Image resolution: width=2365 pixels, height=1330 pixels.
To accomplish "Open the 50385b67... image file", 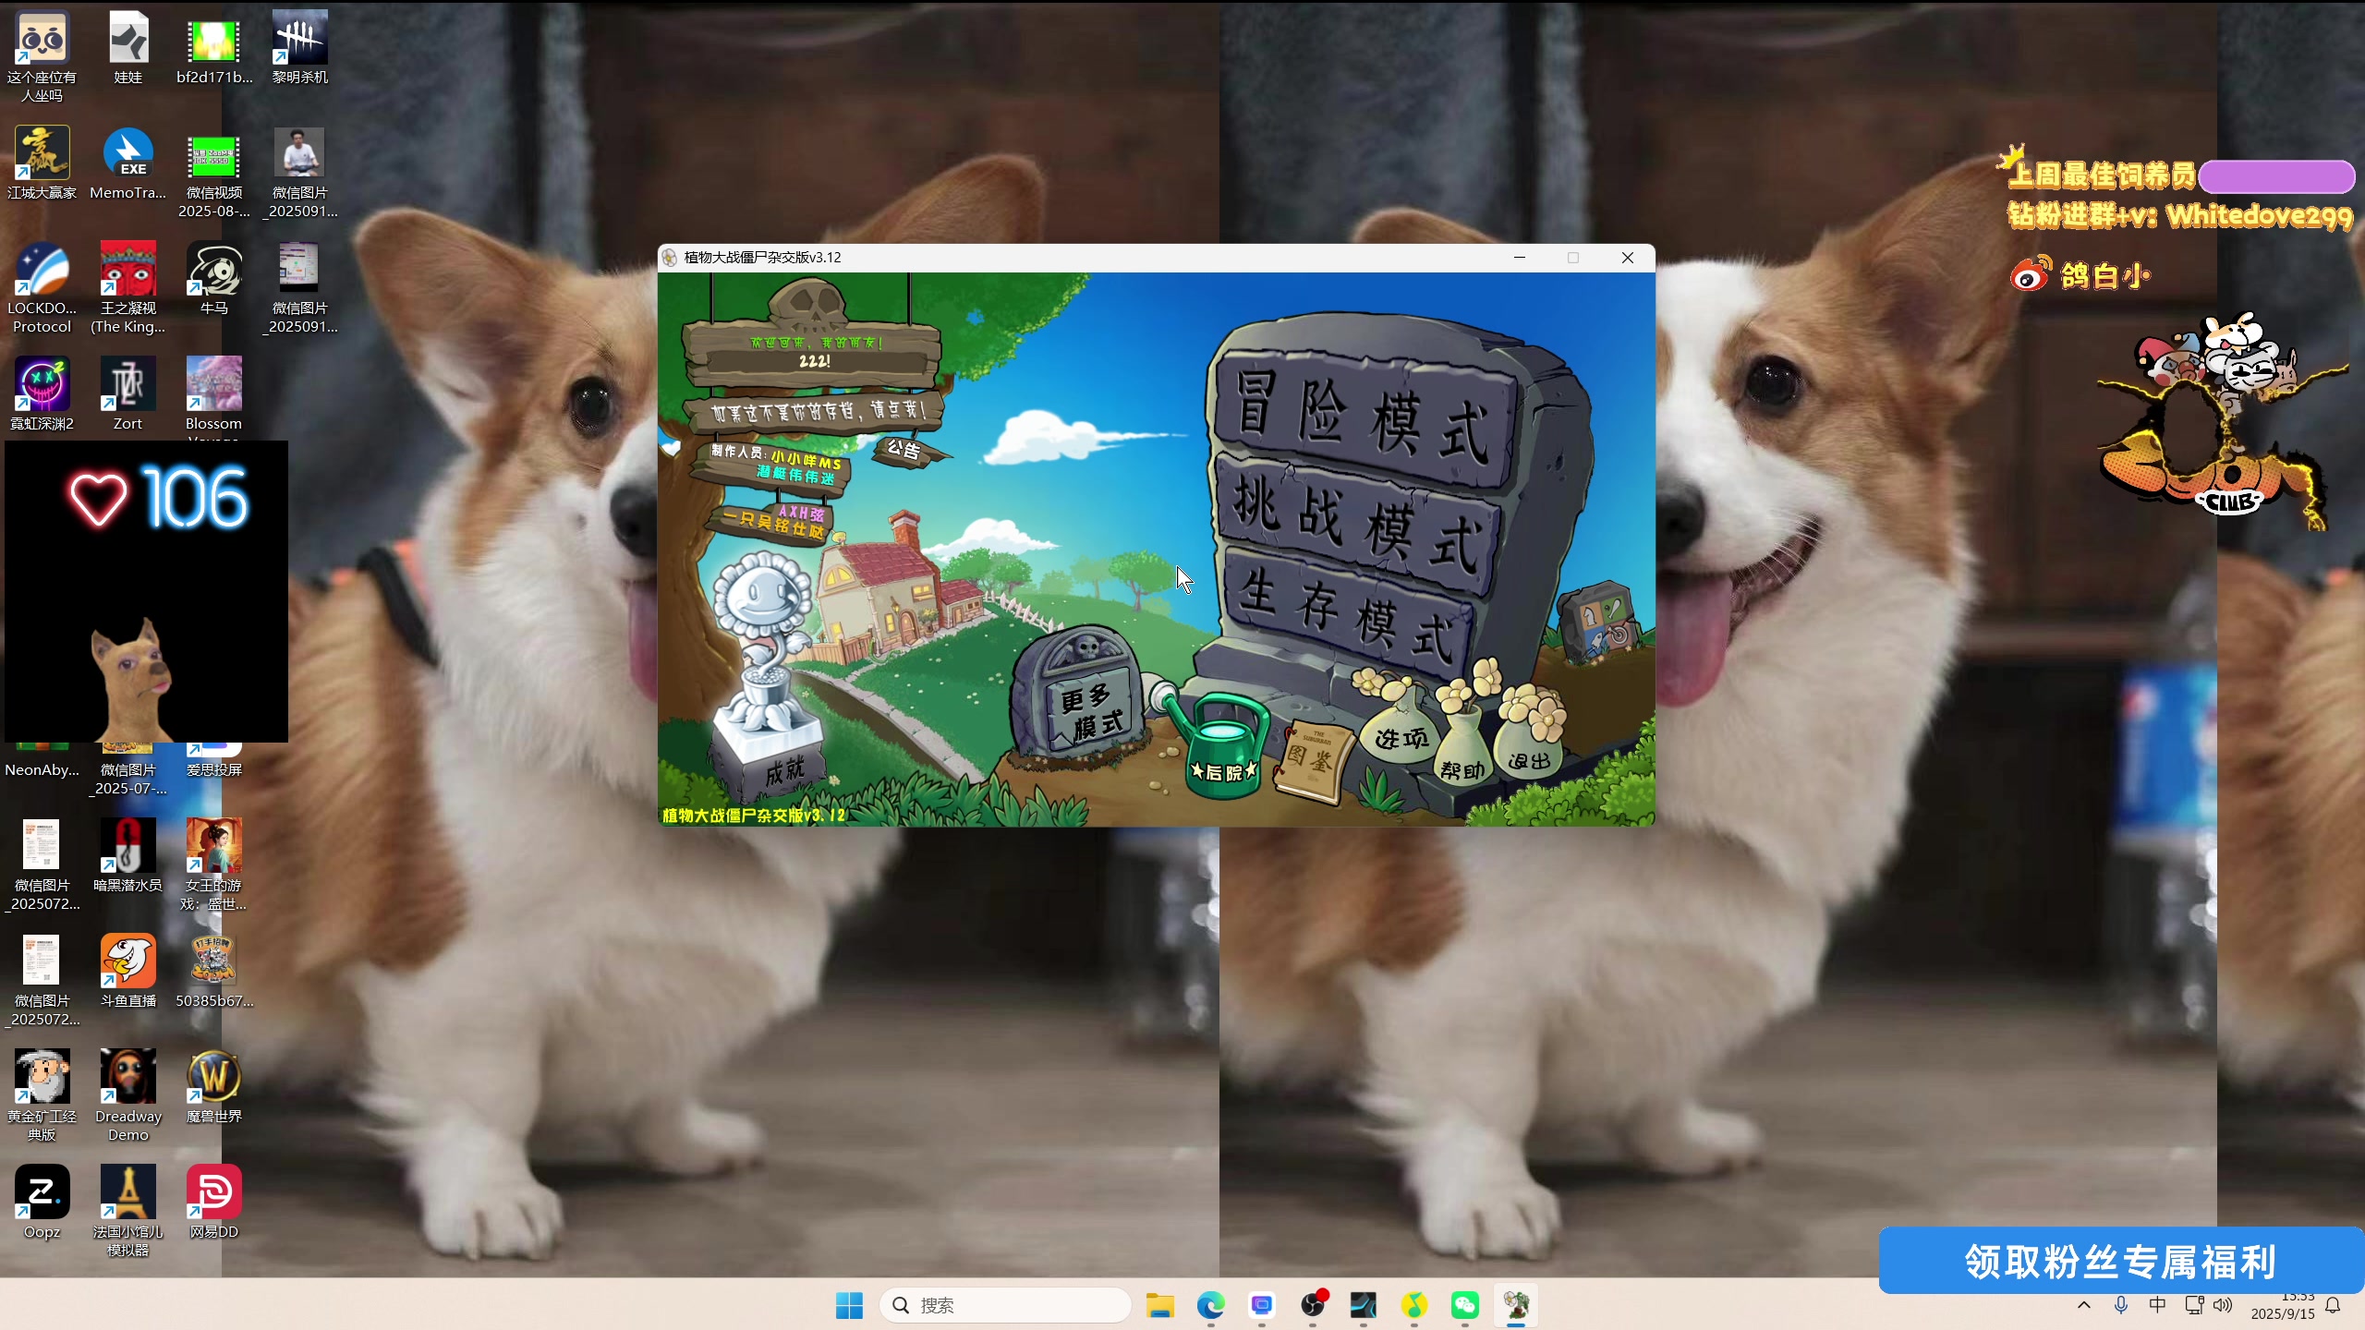I will (x=213, y=972).
